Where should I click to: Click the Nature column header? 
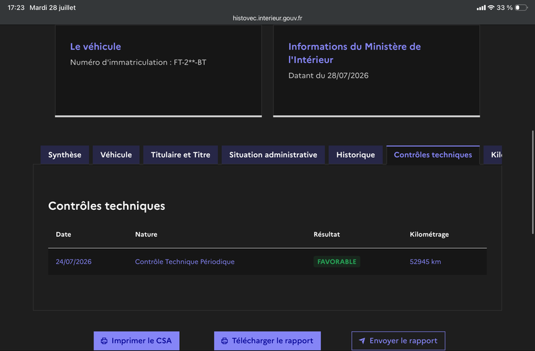(x=146, y=235)
